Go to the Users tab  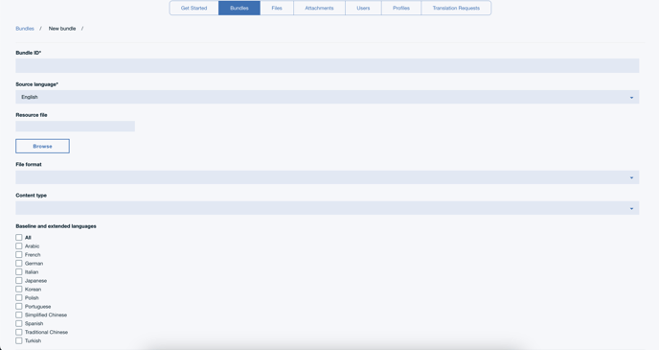[x=363, y=8]
